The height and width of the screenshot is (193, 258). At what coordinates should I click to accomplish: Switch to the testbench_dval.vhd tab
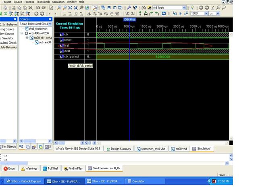click(152, 149)
